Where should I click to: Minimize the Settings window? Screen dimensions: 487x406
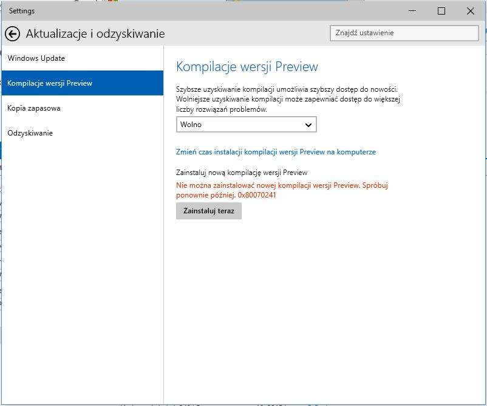(412, 11)
